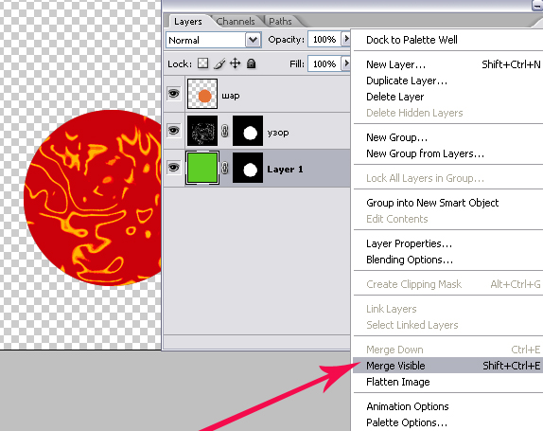Select Duplicate Layer menu entry
This screenshot has width=543, height=431.
point(407,81)
